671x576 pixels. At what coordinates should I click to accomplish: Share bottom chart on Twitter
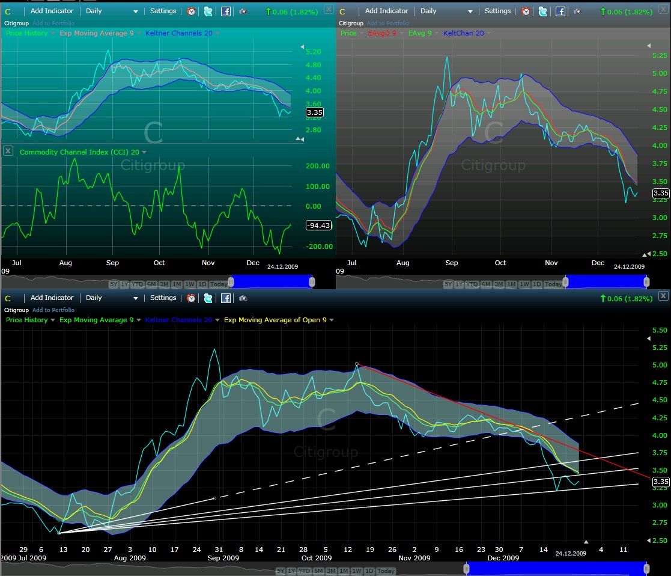[208, 298]
